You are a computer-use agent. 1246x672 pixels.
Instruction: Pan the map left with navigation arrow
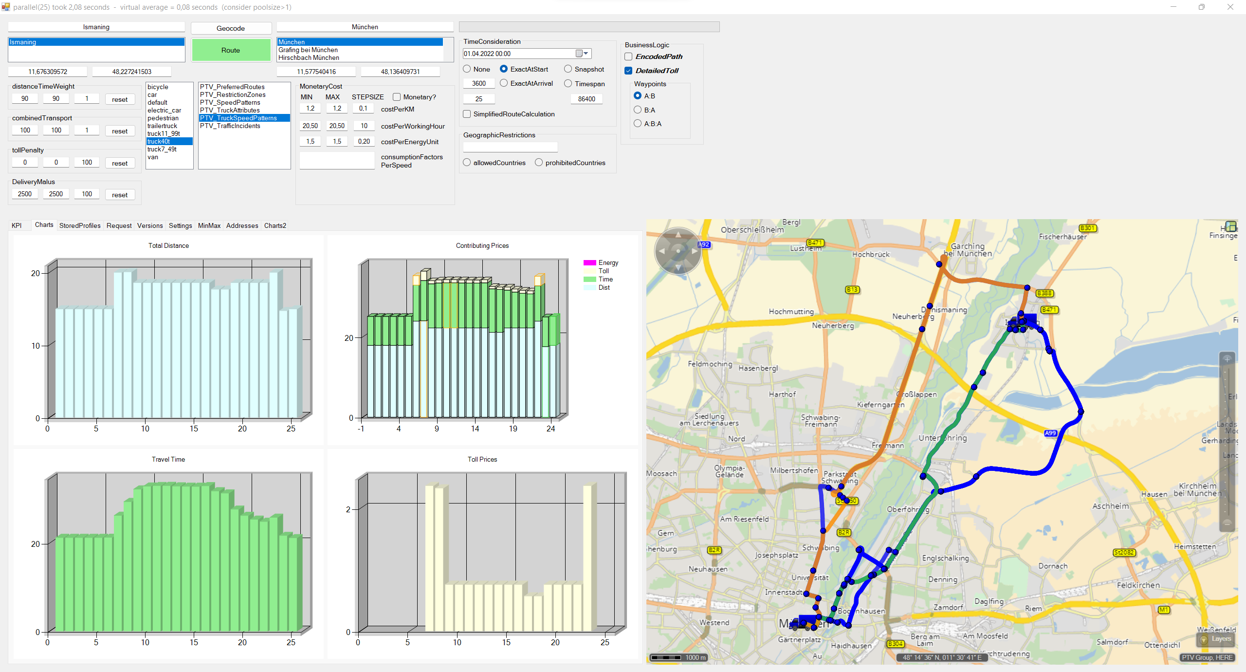(x=661, y=251)
